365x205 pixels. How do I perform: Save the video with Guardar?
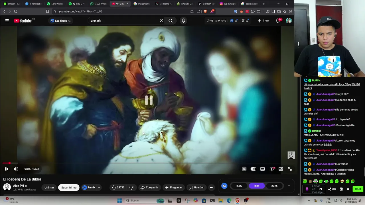click(x=196, y=187)
